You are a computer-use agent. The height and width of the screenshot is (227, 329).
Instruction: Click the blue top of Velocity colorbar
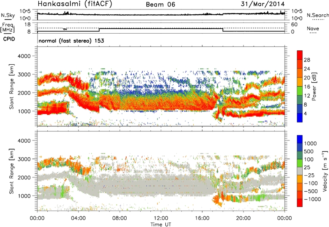300,139
